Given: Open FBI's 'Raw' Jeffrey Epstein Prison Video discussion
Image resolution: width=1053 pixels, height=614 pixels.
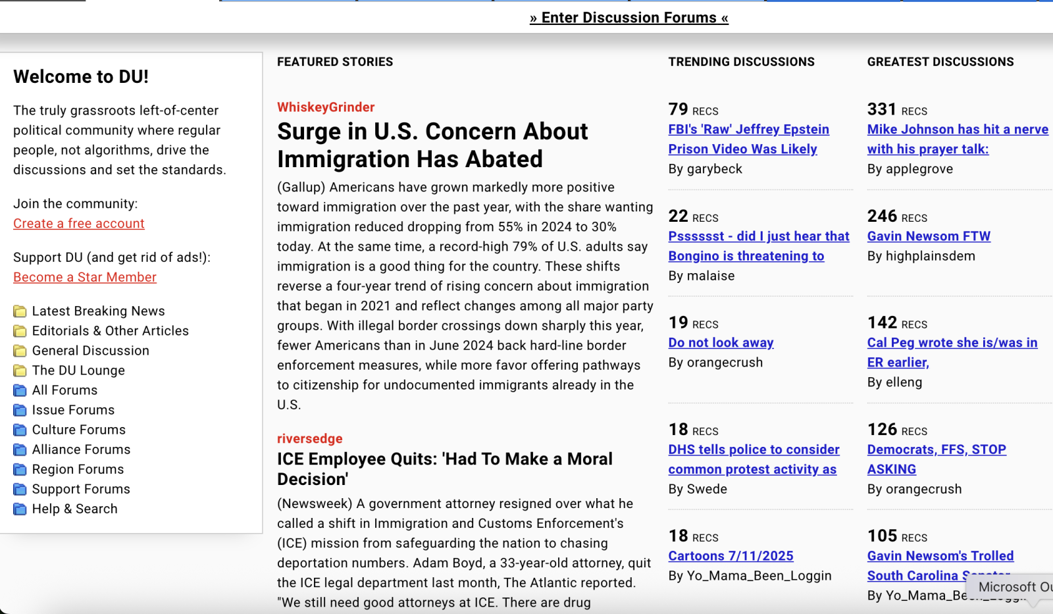Looking at the screenshot, I should click(749, 140).
